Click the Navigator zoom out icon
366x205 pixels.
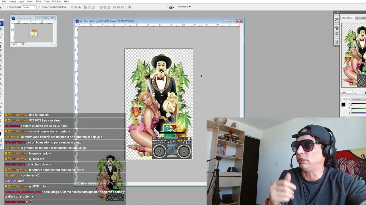355,93
